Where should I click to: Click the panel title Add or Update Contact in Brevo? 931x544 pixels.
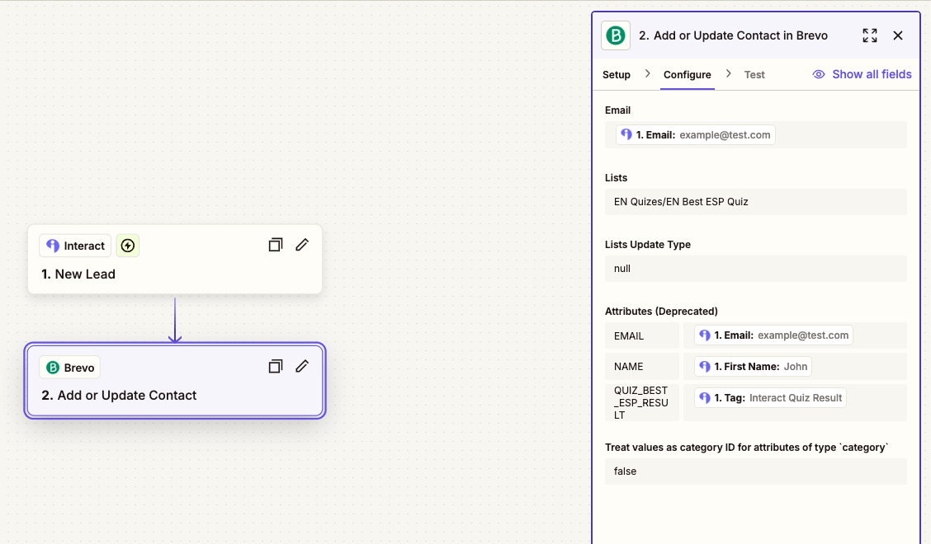733,35
